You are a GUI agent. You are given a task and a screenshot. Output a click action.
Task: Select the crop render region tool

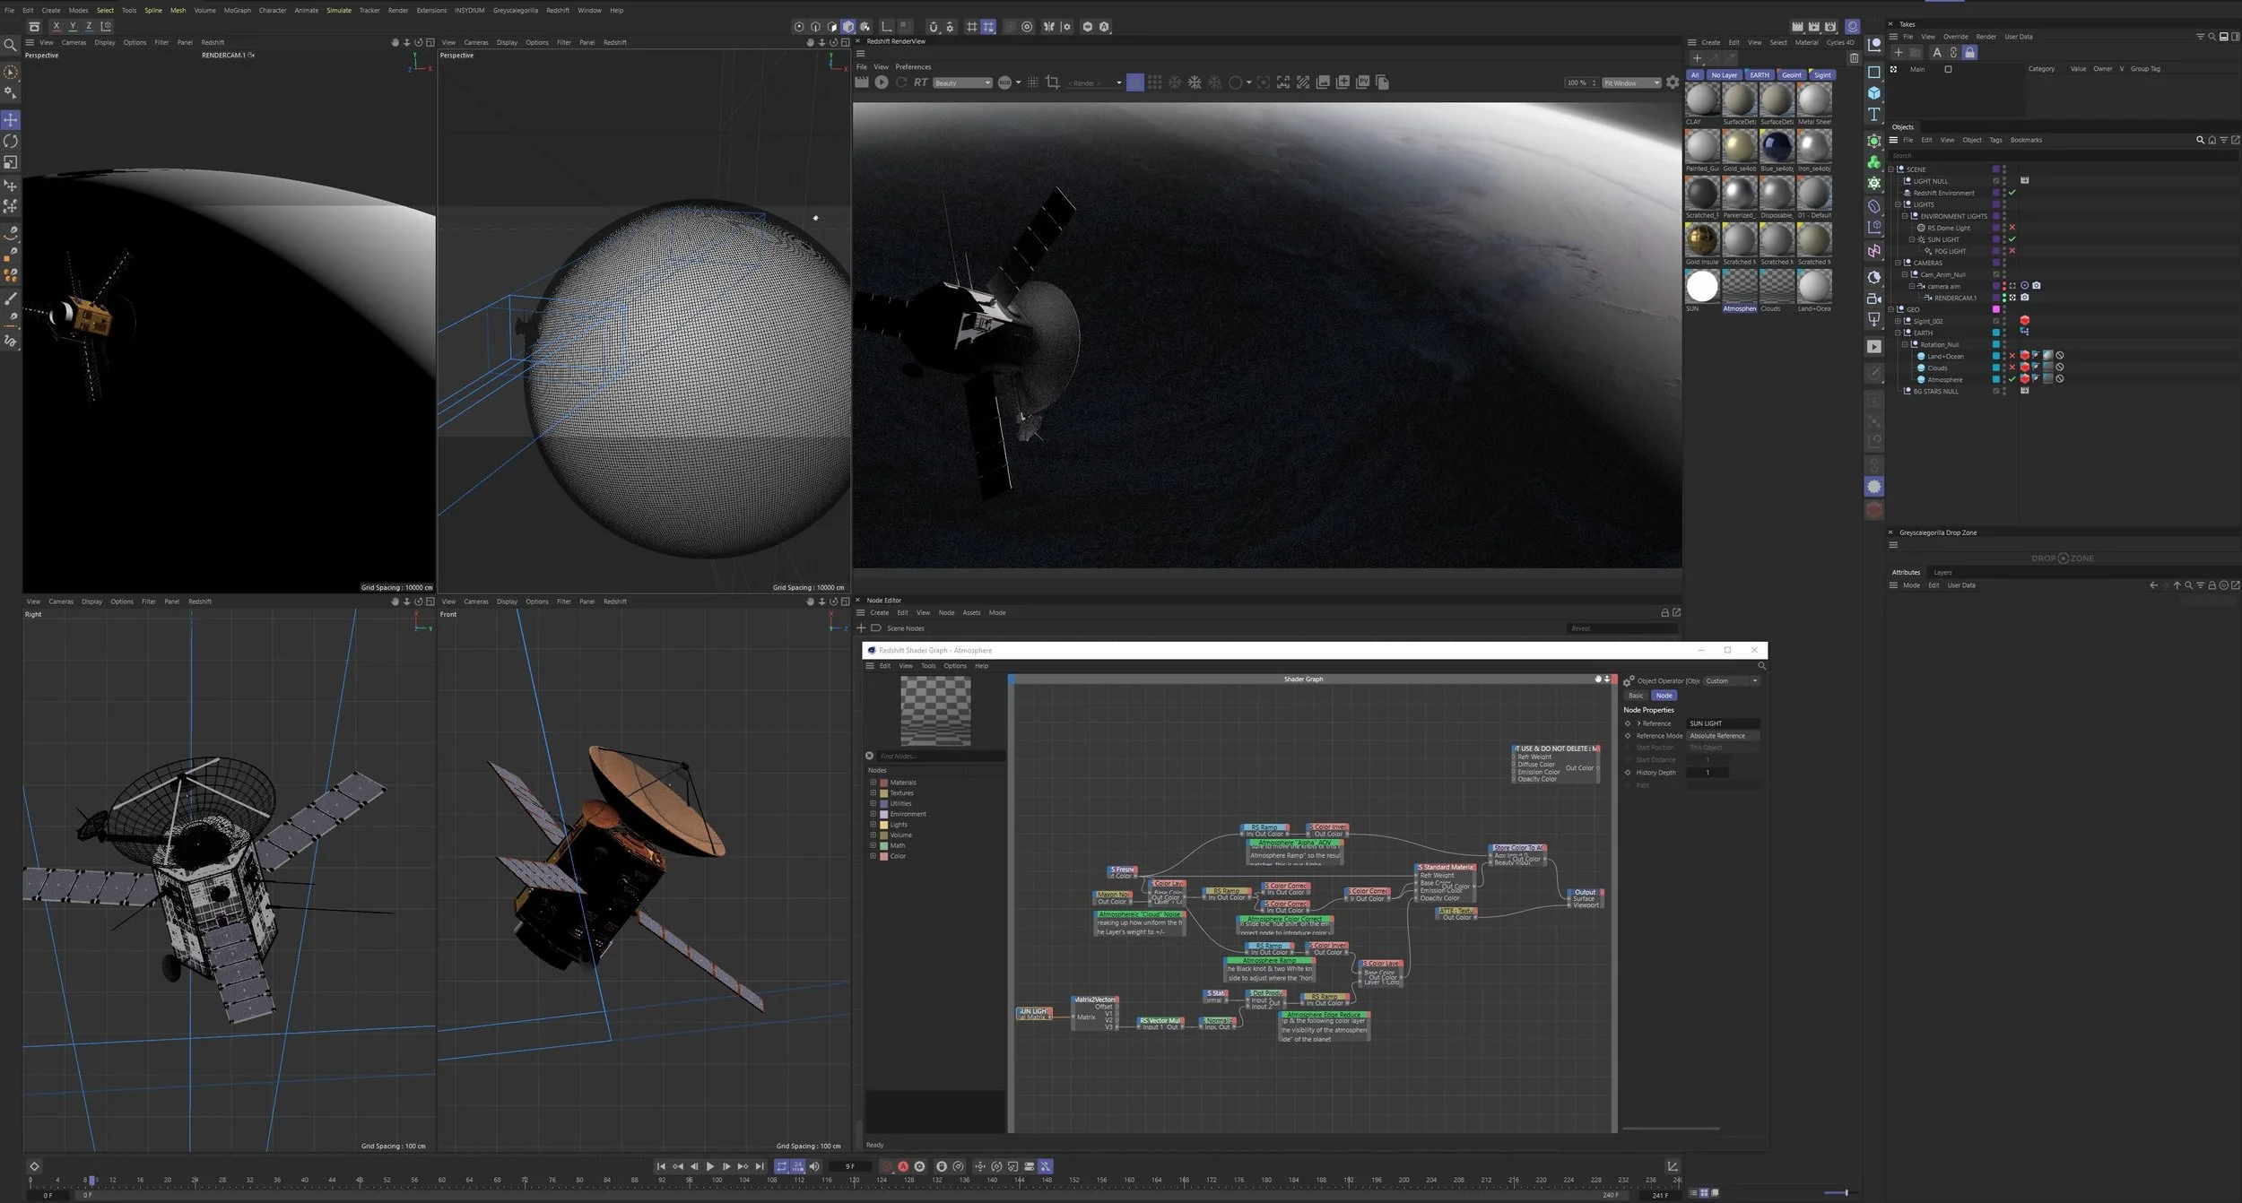point(1053,82)
